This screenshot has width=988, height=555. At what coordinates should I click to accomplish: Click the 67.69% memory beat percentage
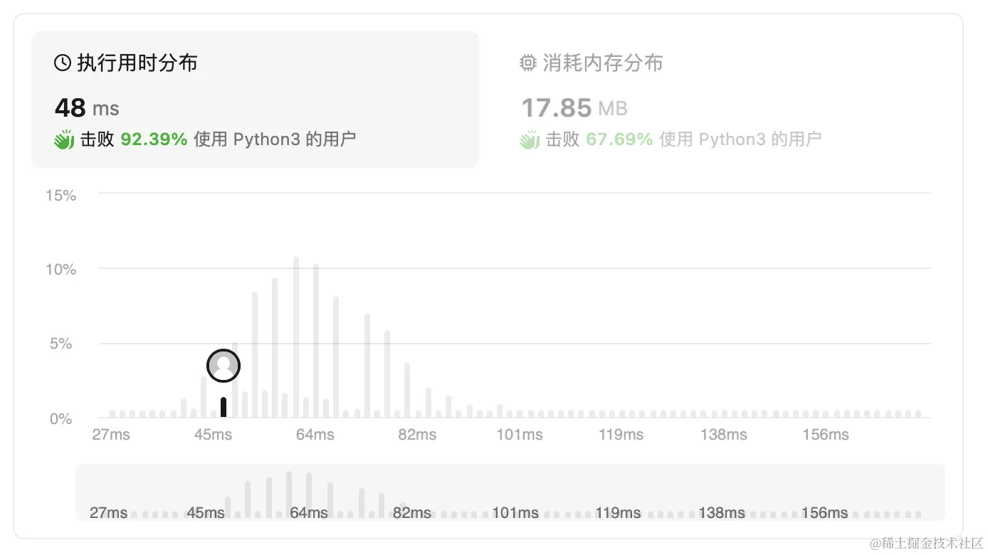click(619, 139)
